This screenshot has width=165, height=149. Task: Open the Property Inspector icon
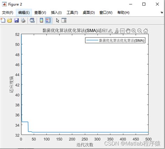pyautogui.click(x=64, y=20)
